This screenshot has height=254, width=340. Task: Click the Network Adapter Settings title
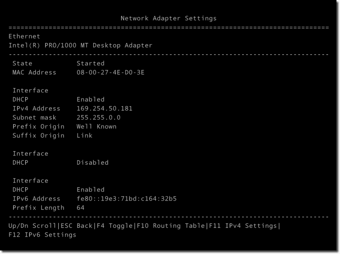point(169,18)
